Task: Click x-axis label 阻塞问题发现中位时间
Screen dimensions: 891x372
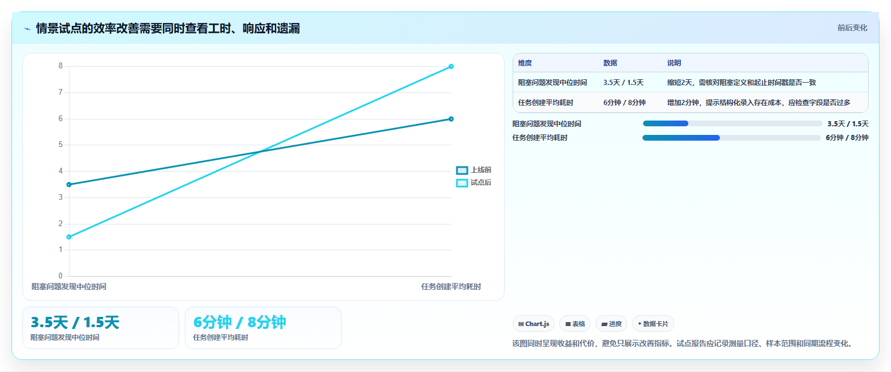Action: click(69, 286)
